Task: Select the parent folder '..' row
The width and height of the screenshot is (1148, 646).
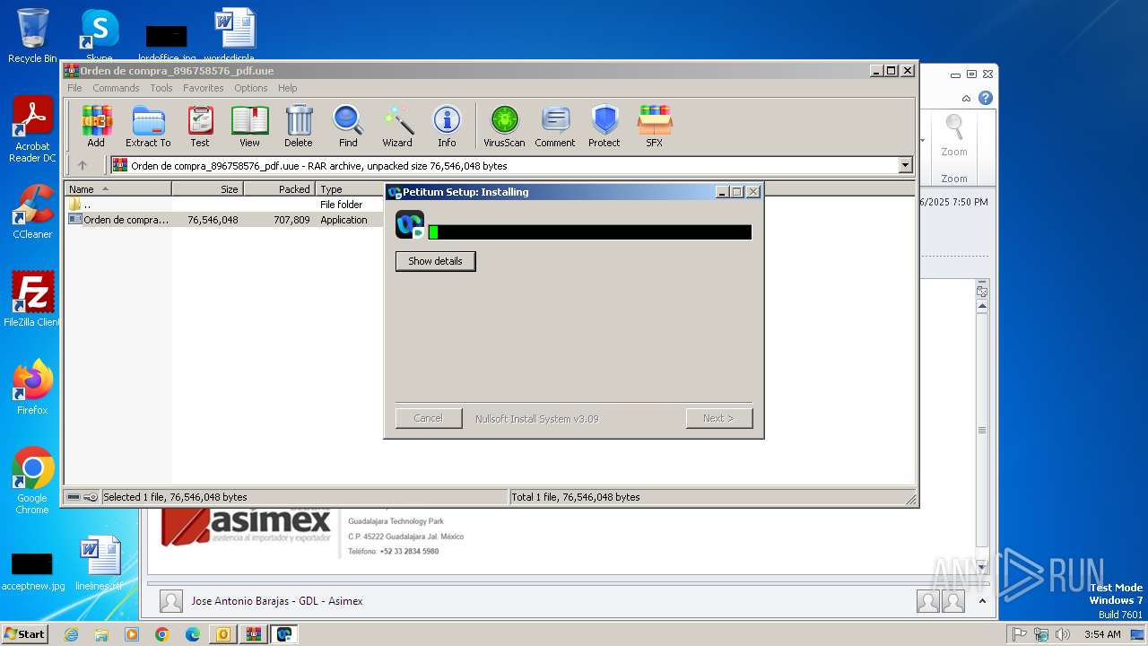Action: 224,205
